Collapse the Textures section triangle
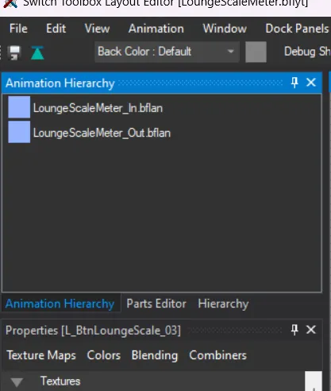Viewport: 331px width, 391px height. (x=17, y=381)
